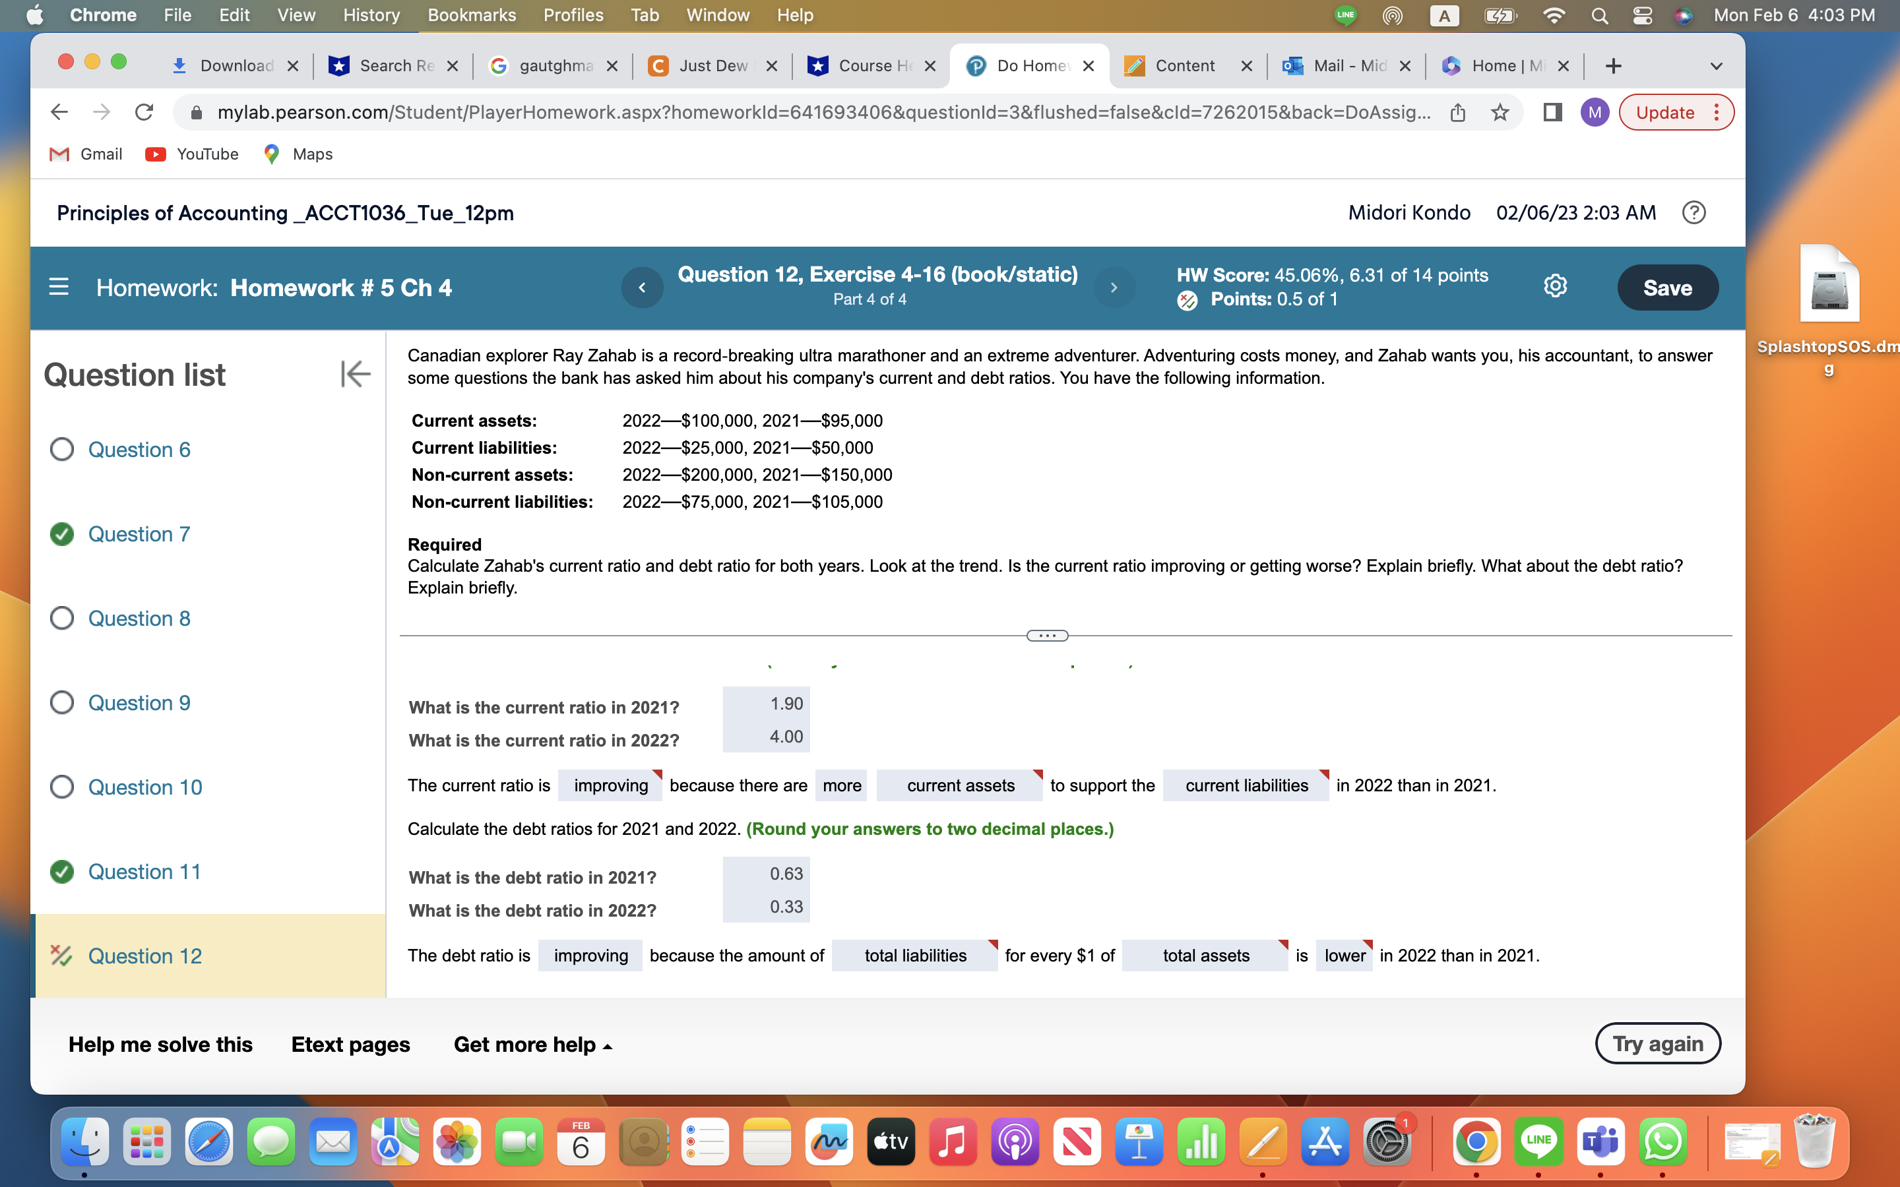
Task: Bookmark this page with the star icon
Action: pos(1500,112)
